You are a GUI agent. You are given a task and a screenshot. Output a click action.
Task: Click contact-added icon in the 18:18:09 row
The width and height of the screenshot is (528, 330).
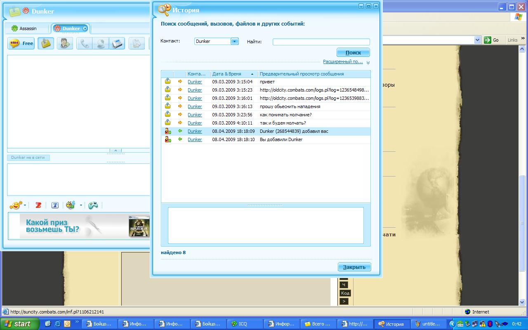point(168,131)
